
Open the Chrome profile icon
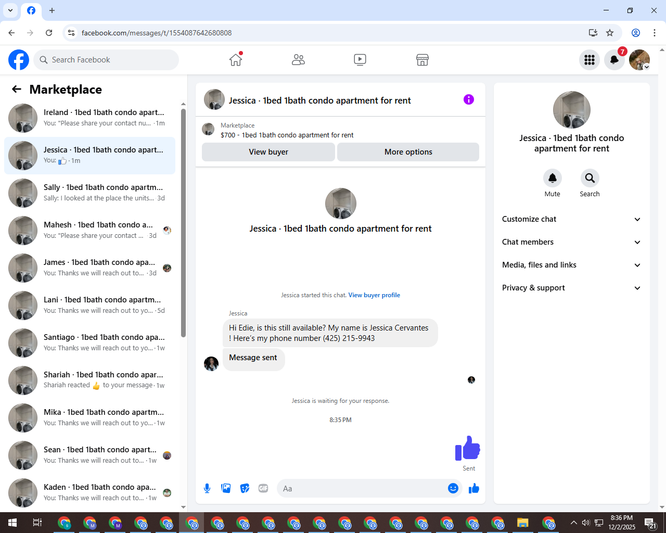coord(636,33)
